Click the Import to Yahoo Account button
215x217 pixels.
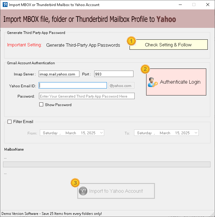116,191
